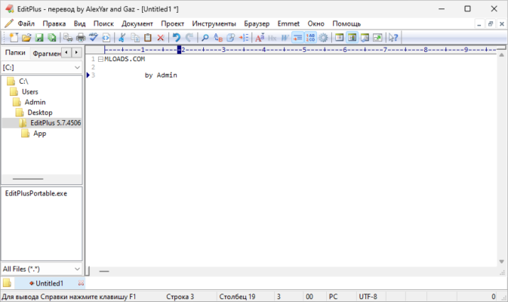The width and height of the screenshot is (508, 302).
Task: Select EditPlusPortable.exe in file list
Action: click(36, 193)
